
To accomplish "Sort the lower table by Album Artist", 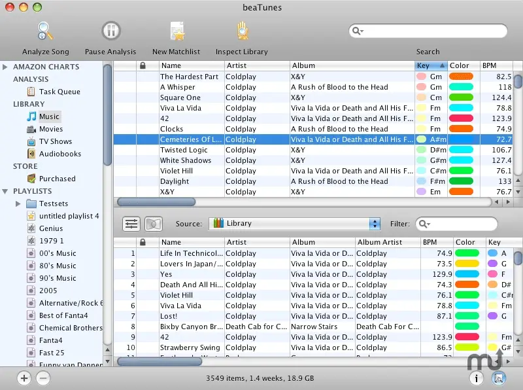I will point(388,242).
